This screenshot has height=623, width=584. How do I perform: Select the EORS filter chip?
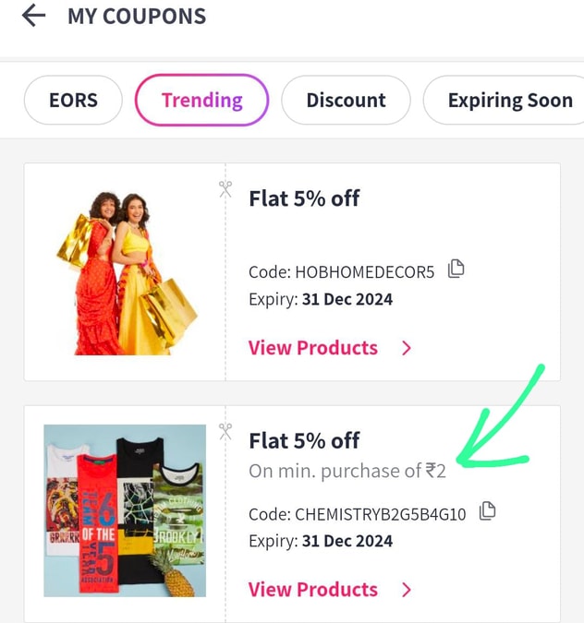[73, 100]
